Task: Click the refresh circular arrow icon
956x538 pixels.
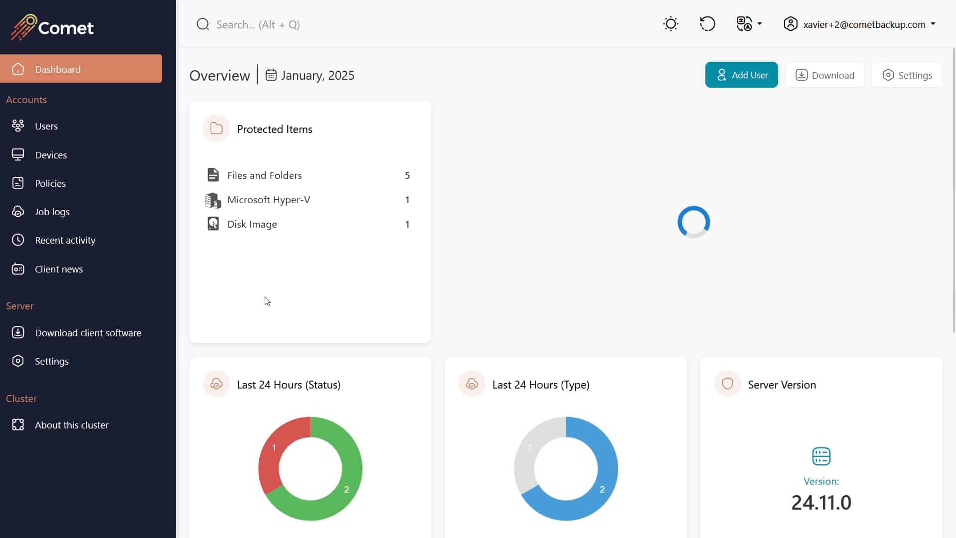Action: click(x=707, y=24)
